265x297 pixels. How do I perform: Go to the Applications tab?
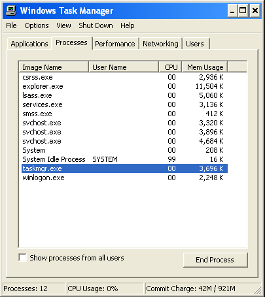(x=29, y=44)
